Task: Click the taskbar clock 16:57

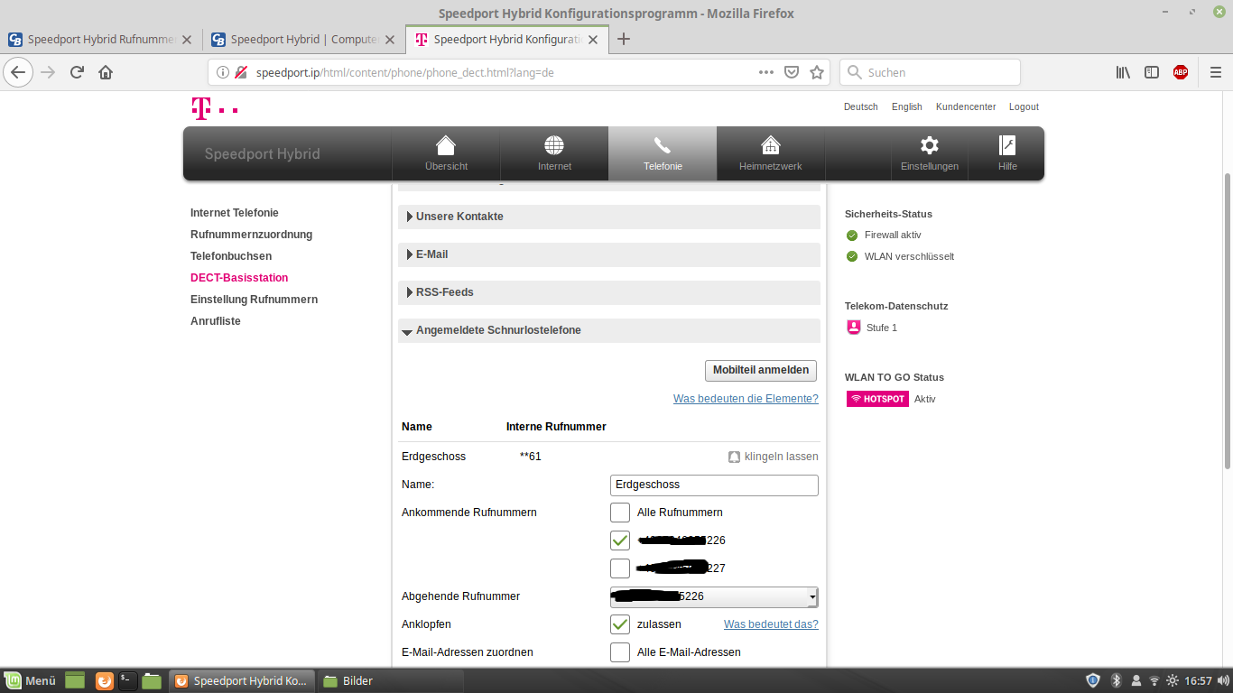Action: tap(1198, 680)
